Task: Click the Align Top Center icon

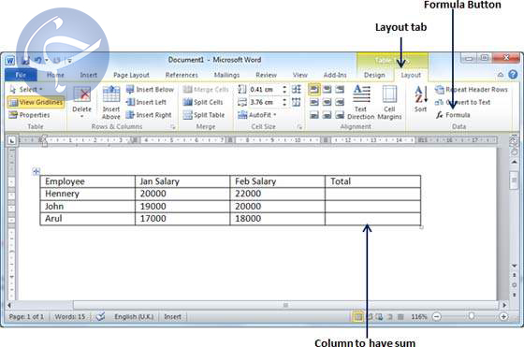Action: pyautogui.click(x=327, y=90)
